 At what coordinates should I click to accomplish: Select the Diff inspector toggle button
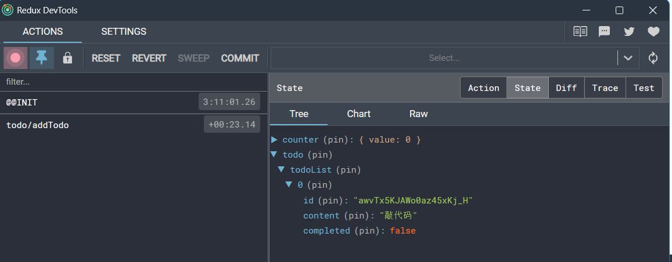tap(566, 88)
